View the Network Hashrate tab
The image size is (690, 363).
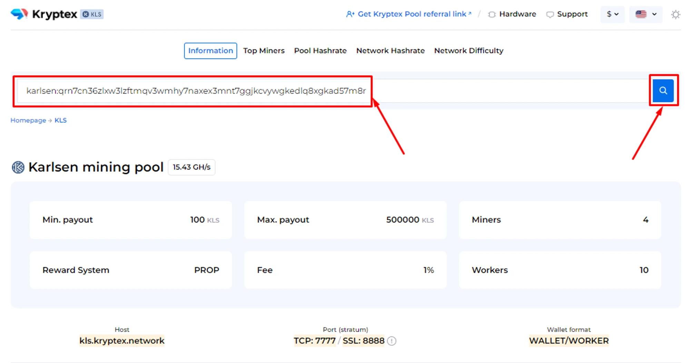click(x=390, y=51)
